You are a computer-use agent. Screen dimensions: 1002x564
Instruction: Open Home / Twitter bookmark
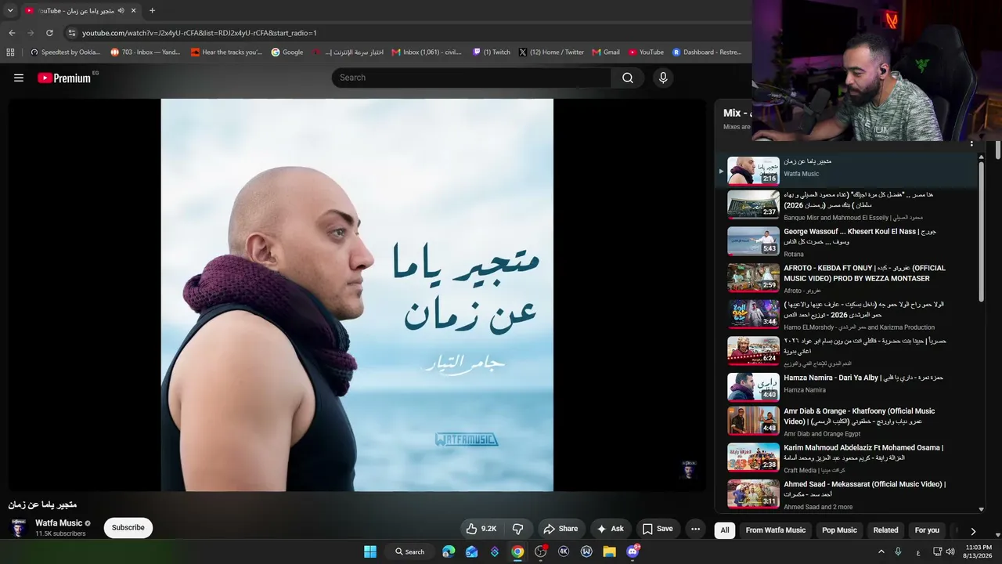click(x=551, y=52)
